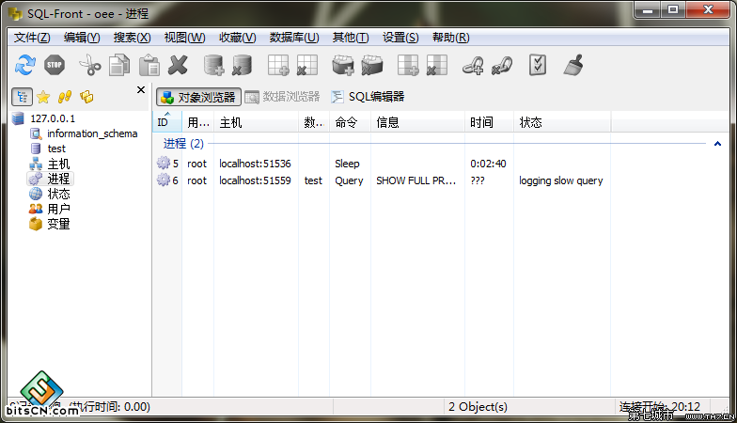737x423 pixels.
Task: Click the paintbrush empty icon
Action: click(x=573, y=65)
